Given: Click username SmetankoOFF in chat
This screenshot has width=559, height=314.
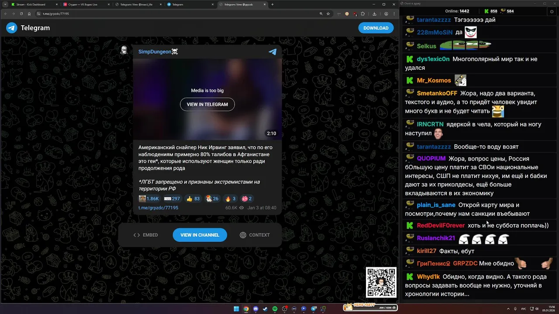Looking at the screenshot, I should 437,93.
